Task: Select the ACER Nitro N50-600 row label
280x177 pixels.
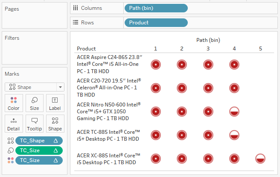Action: tap(109, 112)
